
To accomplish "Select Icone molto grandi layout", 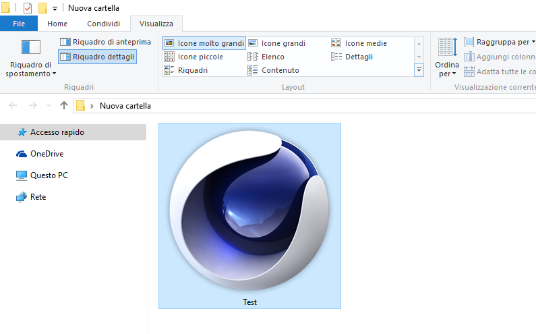I will [204, 43].
